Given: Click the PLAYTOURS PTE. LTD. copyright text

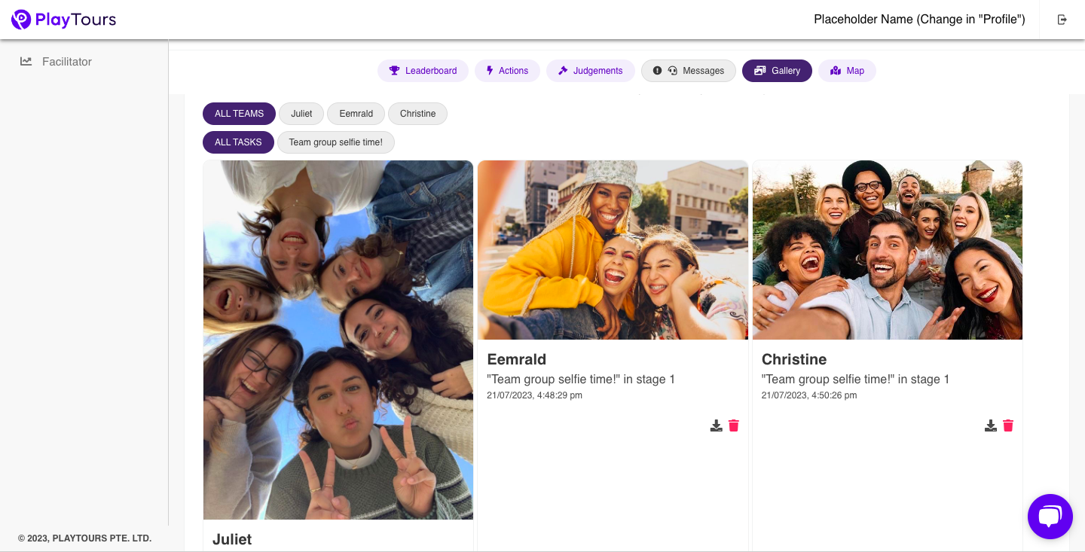Looking at the screenshot, I should tap(84, 538).
